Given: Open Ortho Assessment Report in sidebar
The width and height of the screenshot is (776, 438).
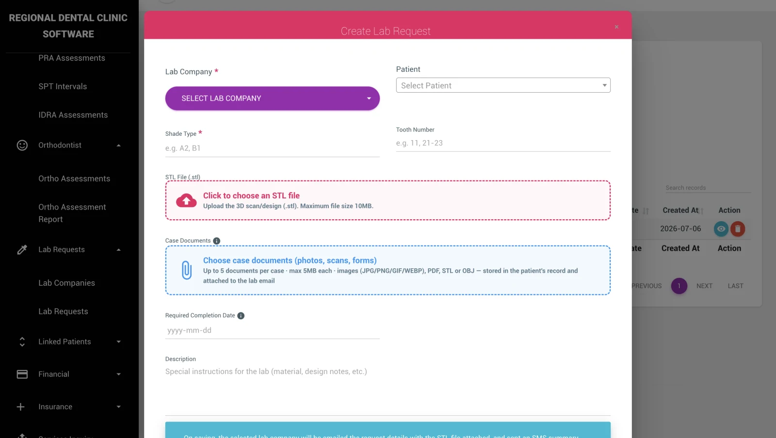Looking at the screenshot, I should pyautogui.click(x=72, y=213).
